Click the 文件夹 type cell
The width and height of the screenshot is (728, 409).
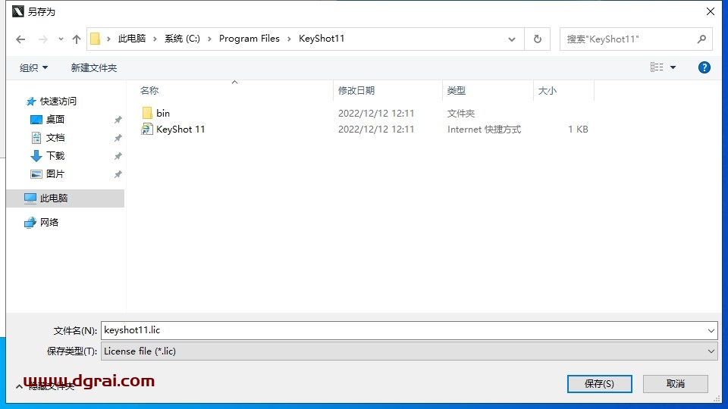(x=460, y=113)
